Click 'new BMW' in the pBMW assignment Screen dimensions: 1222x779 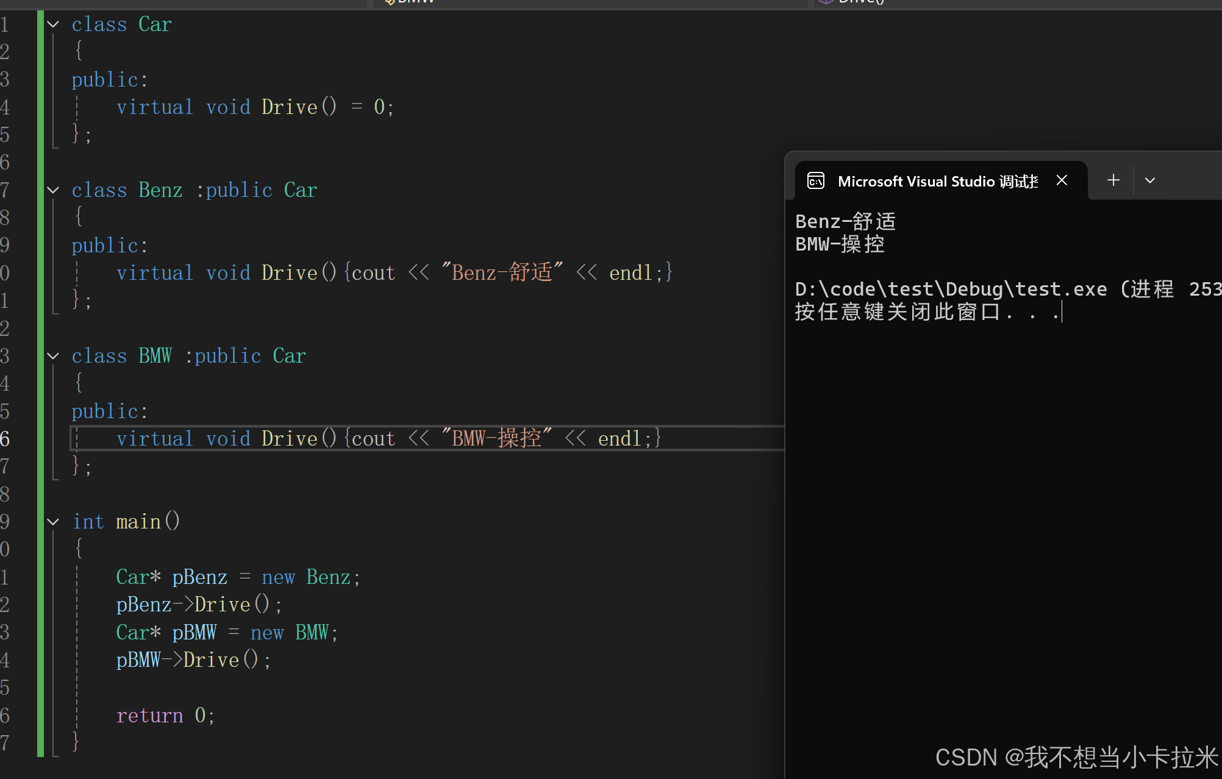pyautogui.click(x=289, y=633)
